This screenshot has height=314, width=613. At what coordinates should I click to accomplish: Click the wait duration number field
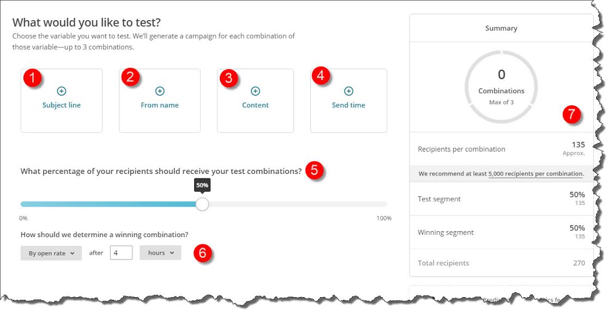coord(121,253)
